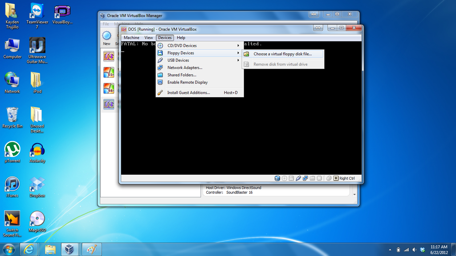Select the Switch Sound File shortcut
This screenshot has height=256, width=456.
(x=12, y=224)
